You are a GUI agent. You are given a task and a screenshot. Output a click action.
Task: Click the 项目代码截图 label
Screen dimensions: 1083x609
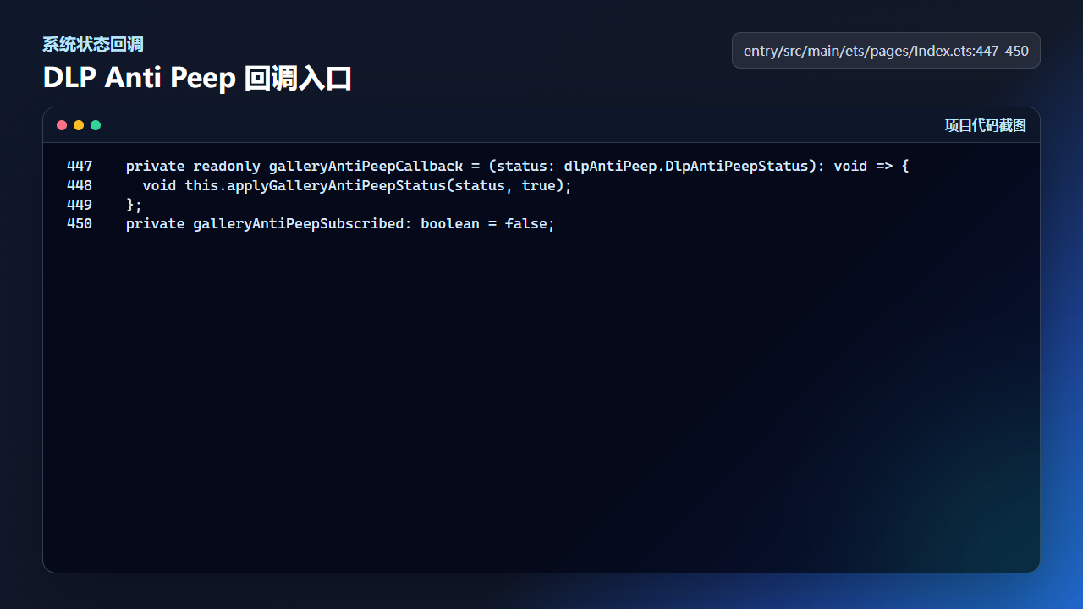tap(985, 126)
